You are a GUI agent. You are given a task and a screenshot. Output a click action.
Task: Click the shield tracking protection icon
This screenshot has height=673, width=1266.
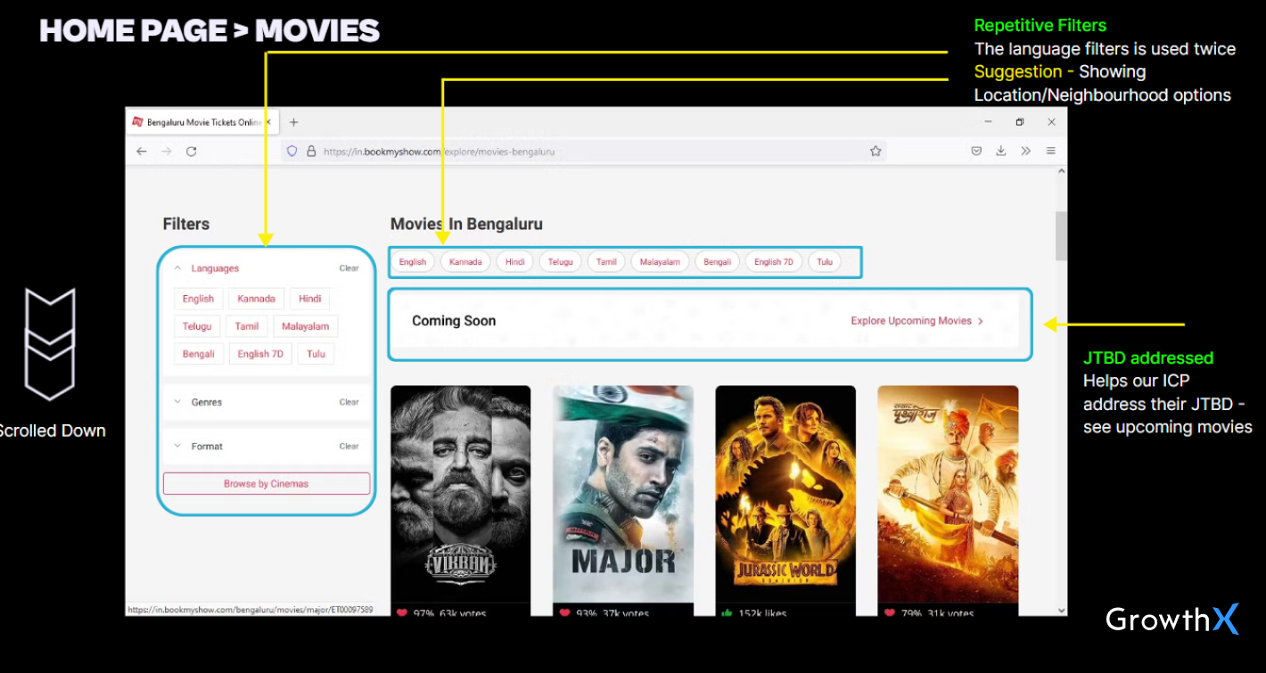pos(292,152)
